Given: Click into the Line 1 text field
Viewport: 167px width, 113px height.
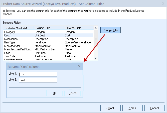Looking at the screenshot, I should pos(38,74).
